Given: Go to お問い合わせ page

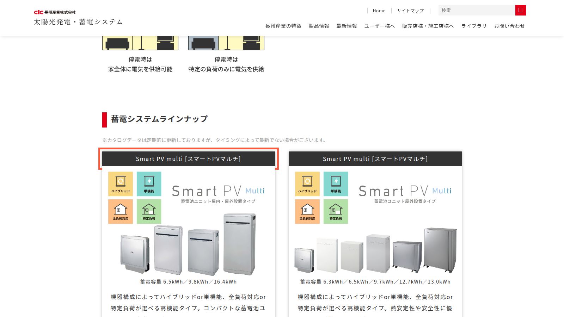Looking at the screenshot, I should pyautogui.click(x=509, y=26).
